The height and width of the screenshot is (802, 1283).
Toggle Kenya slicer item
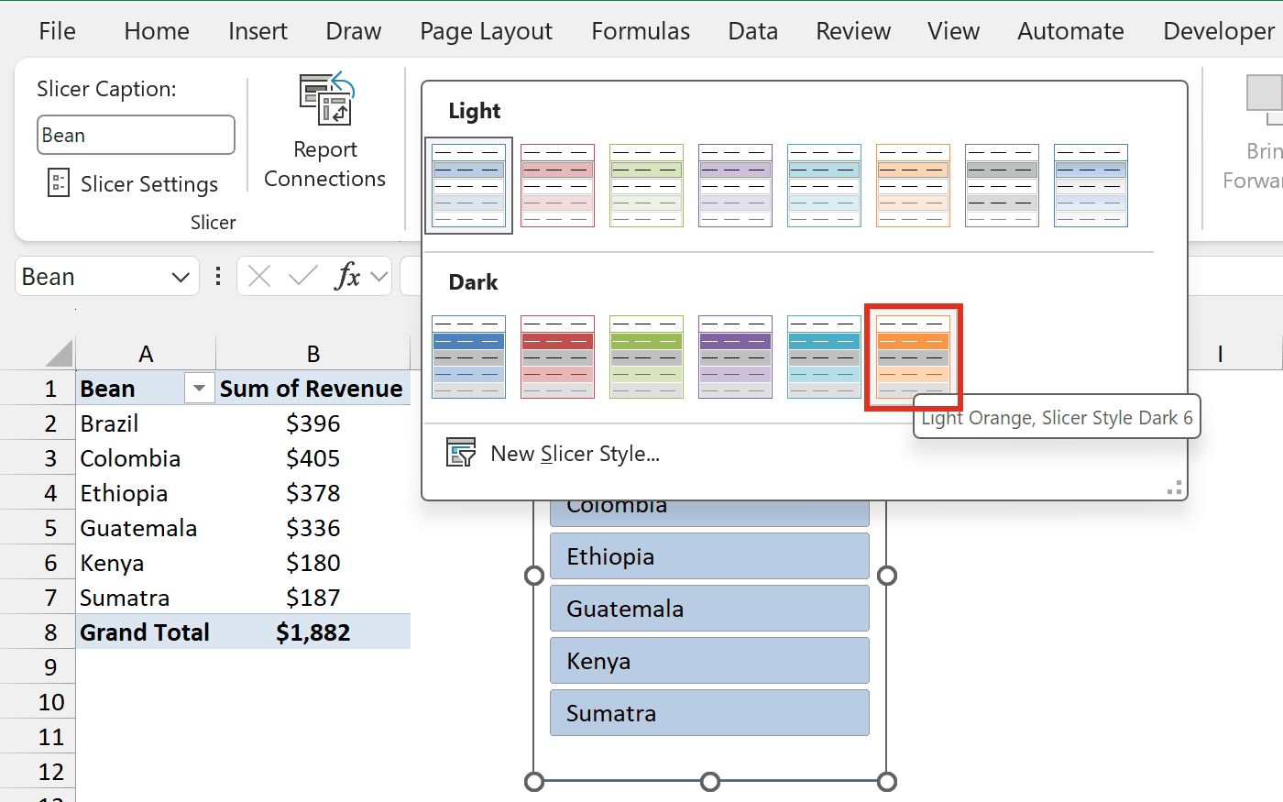[709, 660]
